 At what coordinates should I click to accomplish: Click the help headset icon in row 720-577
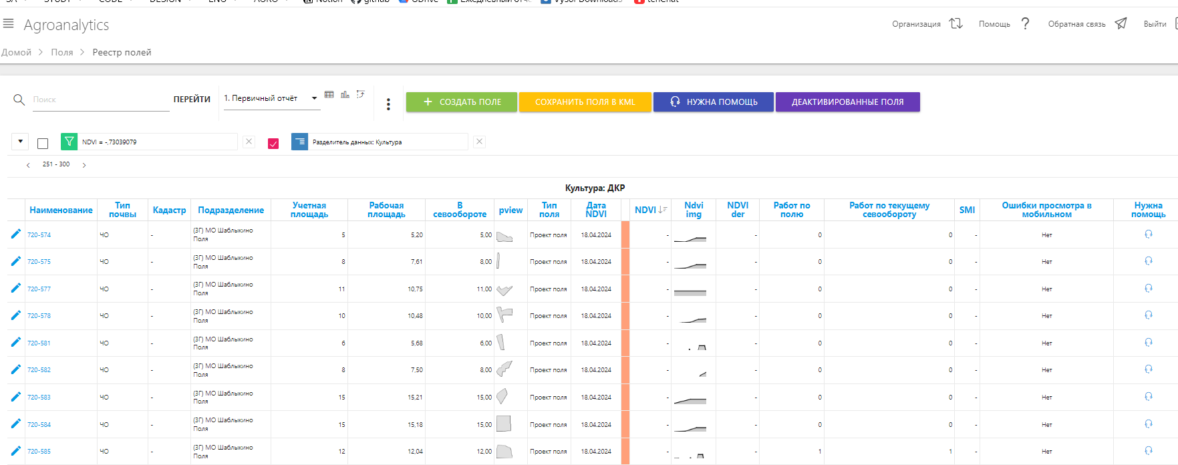point(1148,289)
